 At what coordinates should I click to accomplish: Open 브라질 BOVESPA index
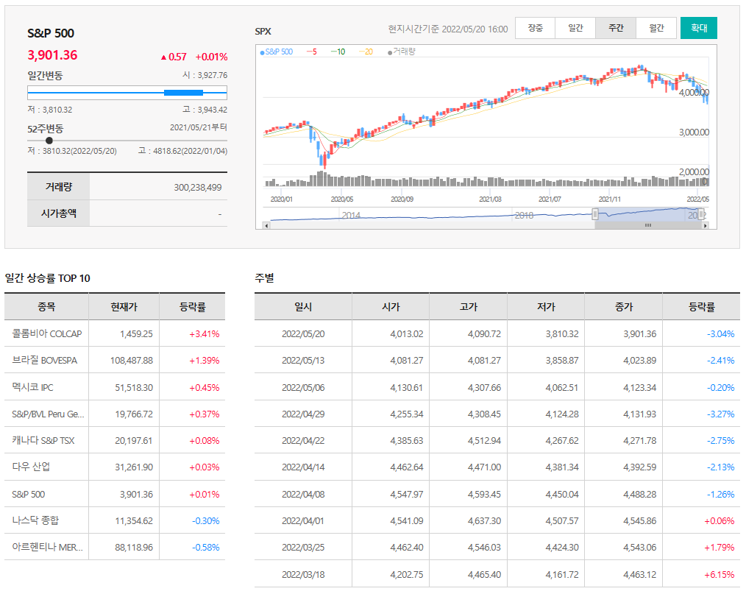point(44,361)
